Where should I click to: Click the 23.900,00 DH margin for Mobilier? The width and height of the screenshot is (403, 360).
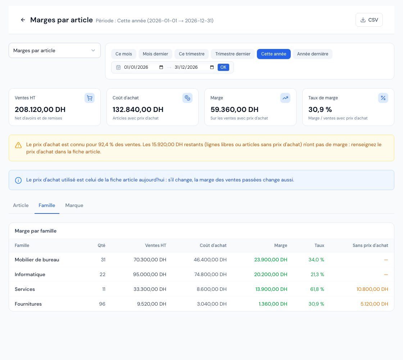[x=271, y=260]
